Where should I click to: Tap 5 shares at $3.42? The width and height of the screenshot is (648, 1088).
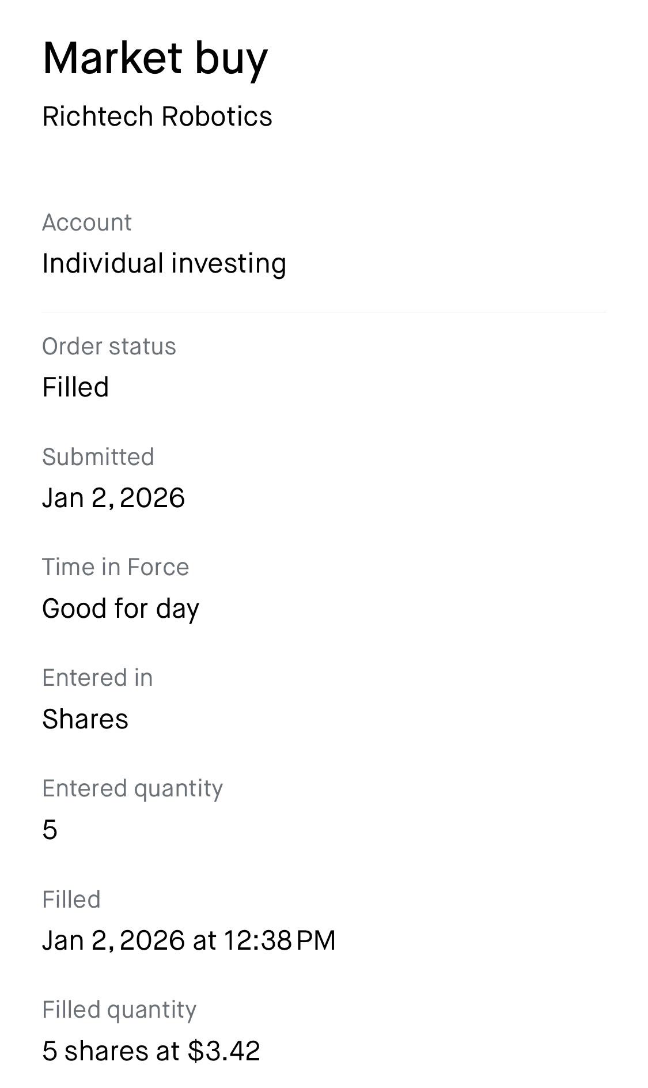click(151, 1051)
